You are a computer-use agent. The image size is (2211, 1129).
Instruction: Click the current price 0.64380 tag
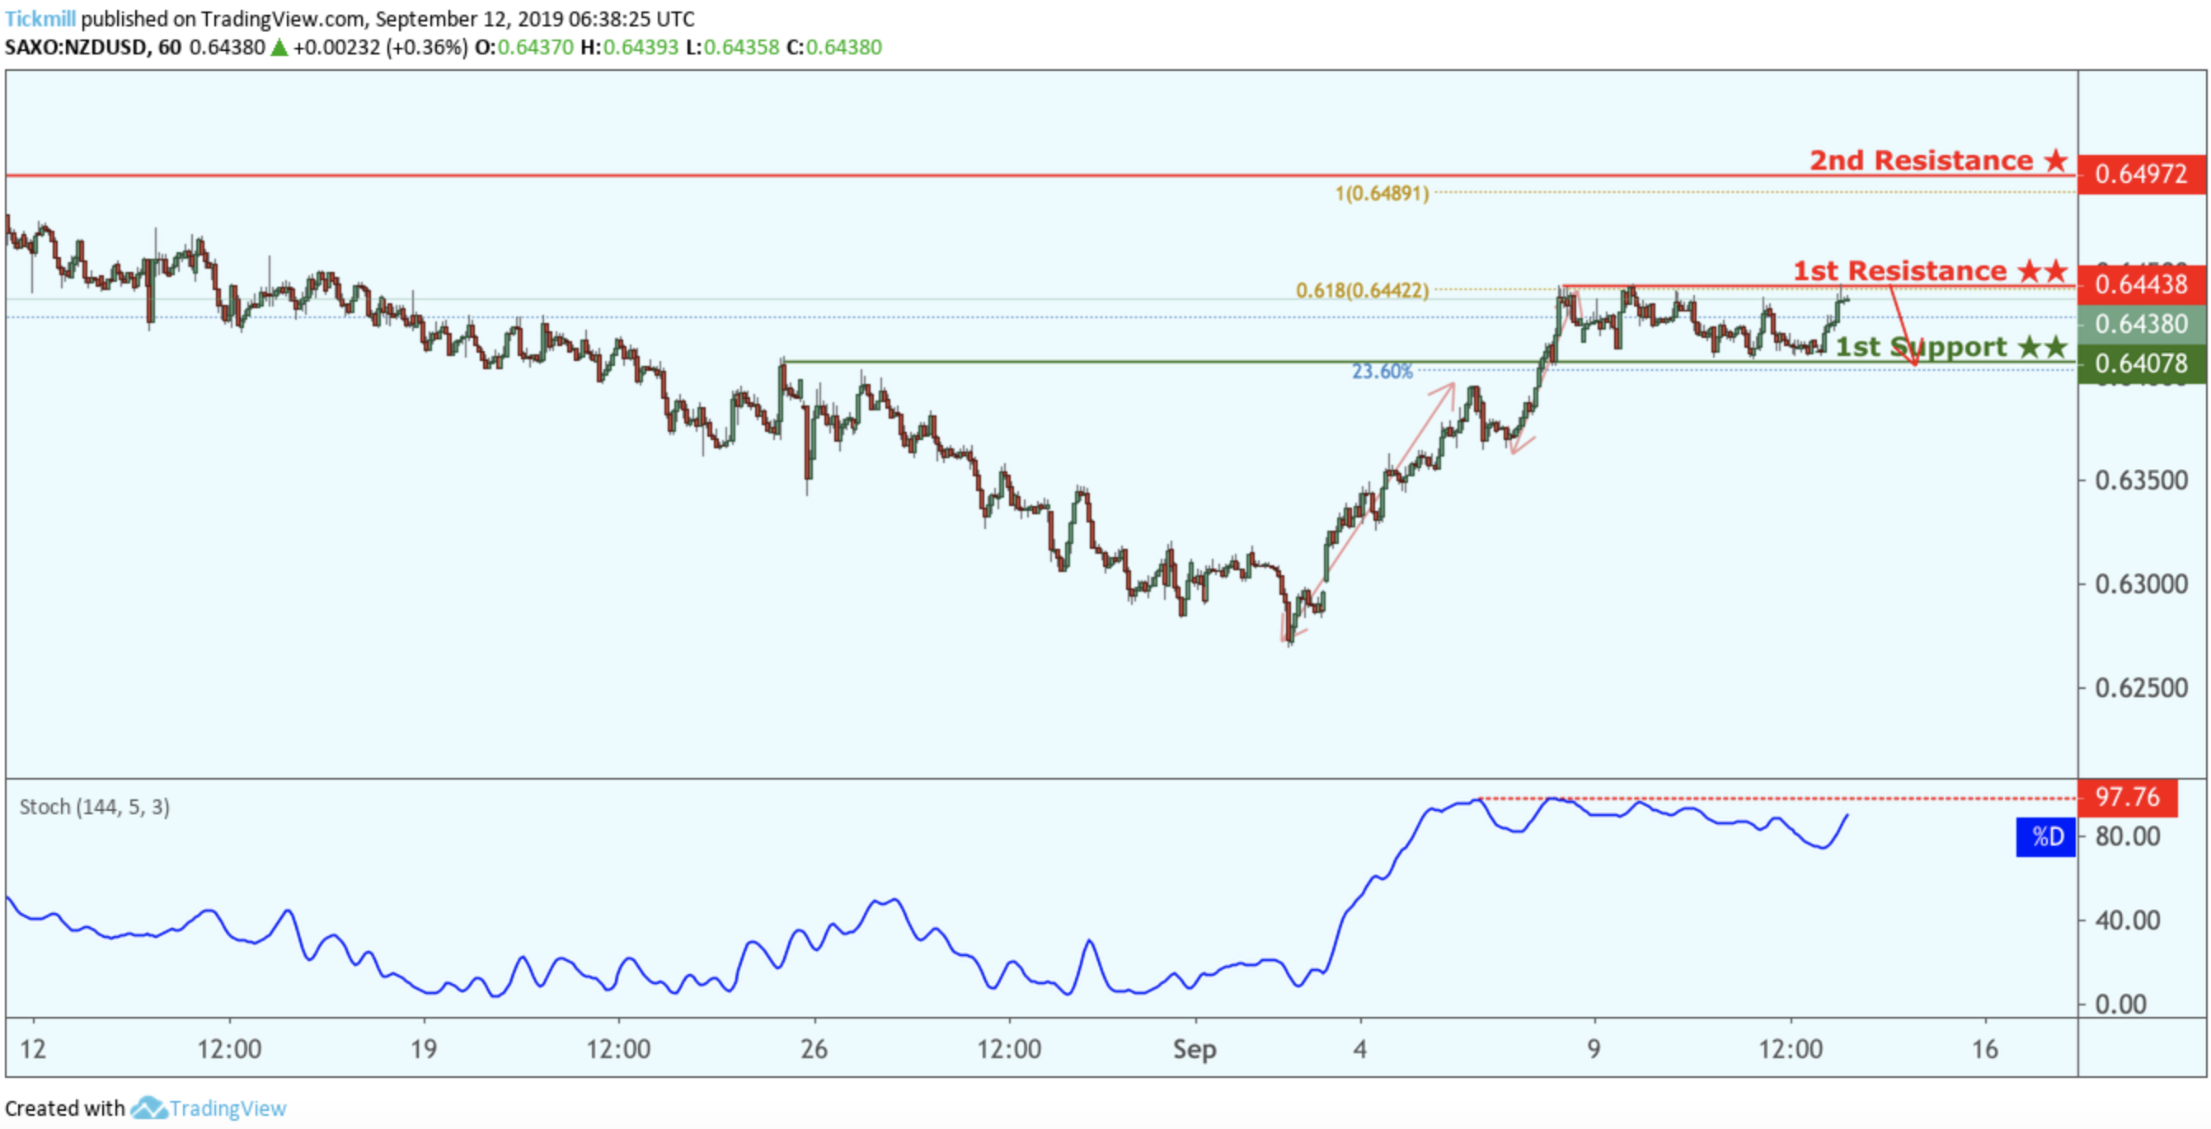2141,325
